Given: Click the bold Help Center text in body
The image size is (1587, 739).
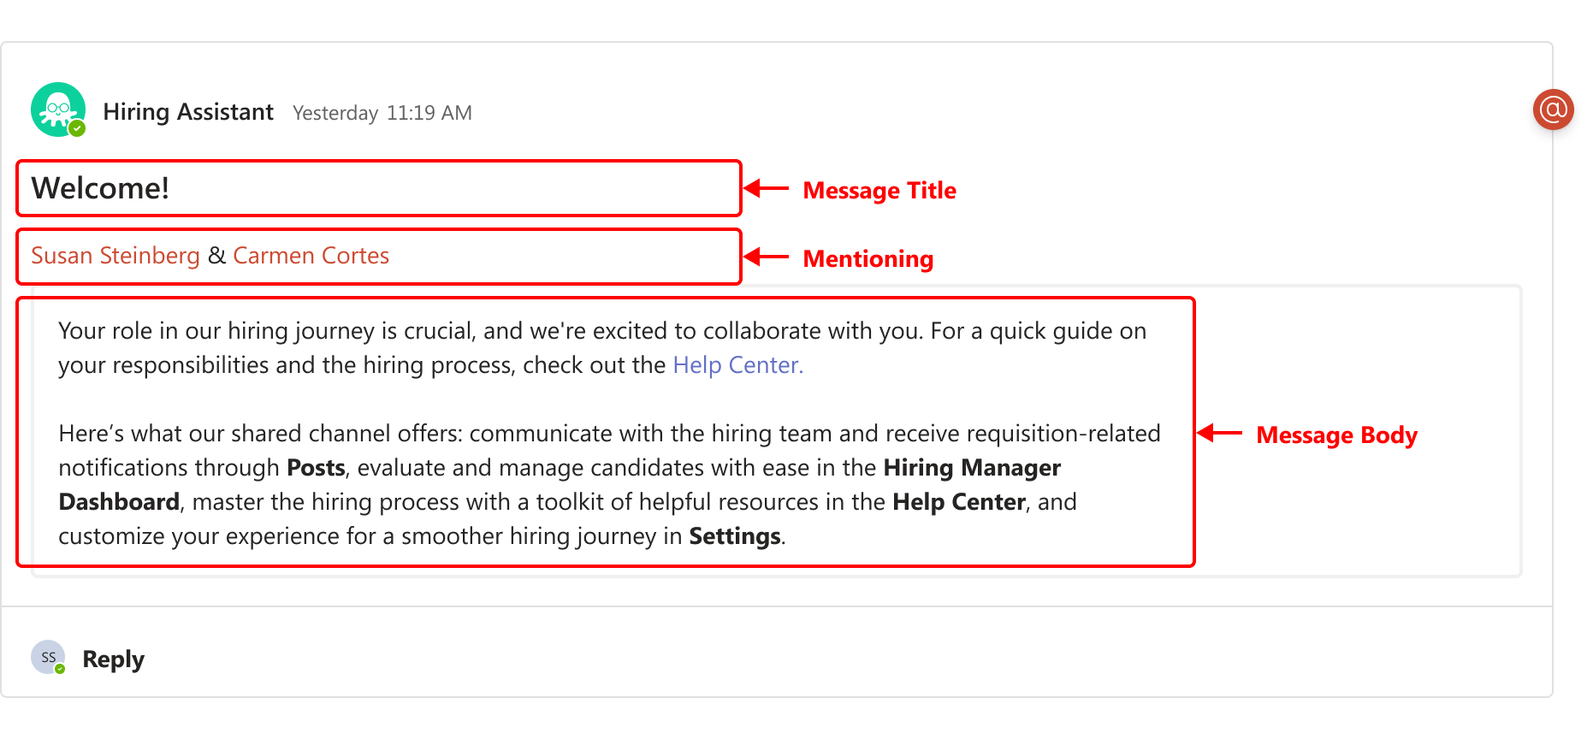Looking at the screenshot, I should (x=959, y=502).
